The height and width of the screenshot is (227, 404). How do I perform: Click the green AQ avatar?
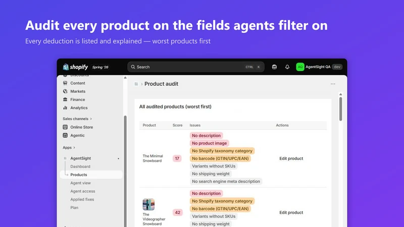[x=300, y=67]
